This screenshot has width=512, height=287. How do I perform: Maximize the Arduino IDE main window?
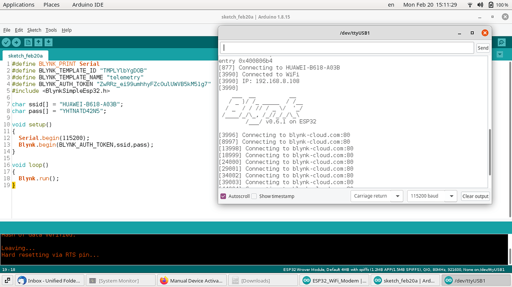(492, 17)
